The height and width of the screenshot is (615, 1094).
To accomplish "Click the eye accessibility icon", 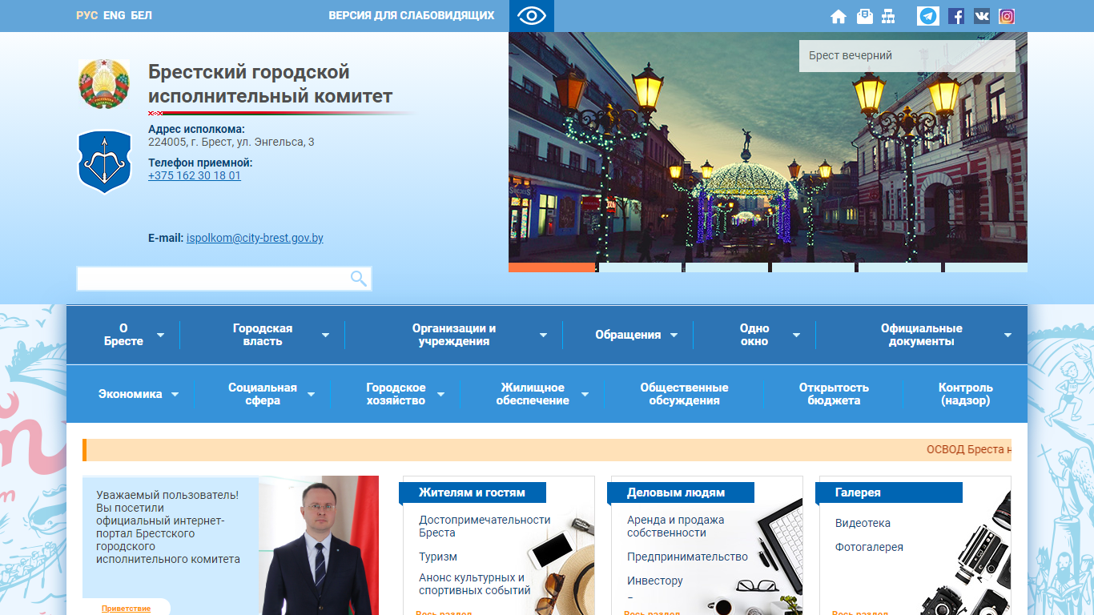I will (x=531, y=16).
